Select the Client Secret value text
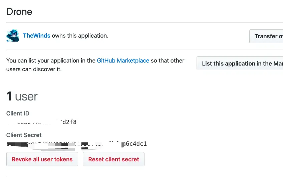 [x=77, y=144]
